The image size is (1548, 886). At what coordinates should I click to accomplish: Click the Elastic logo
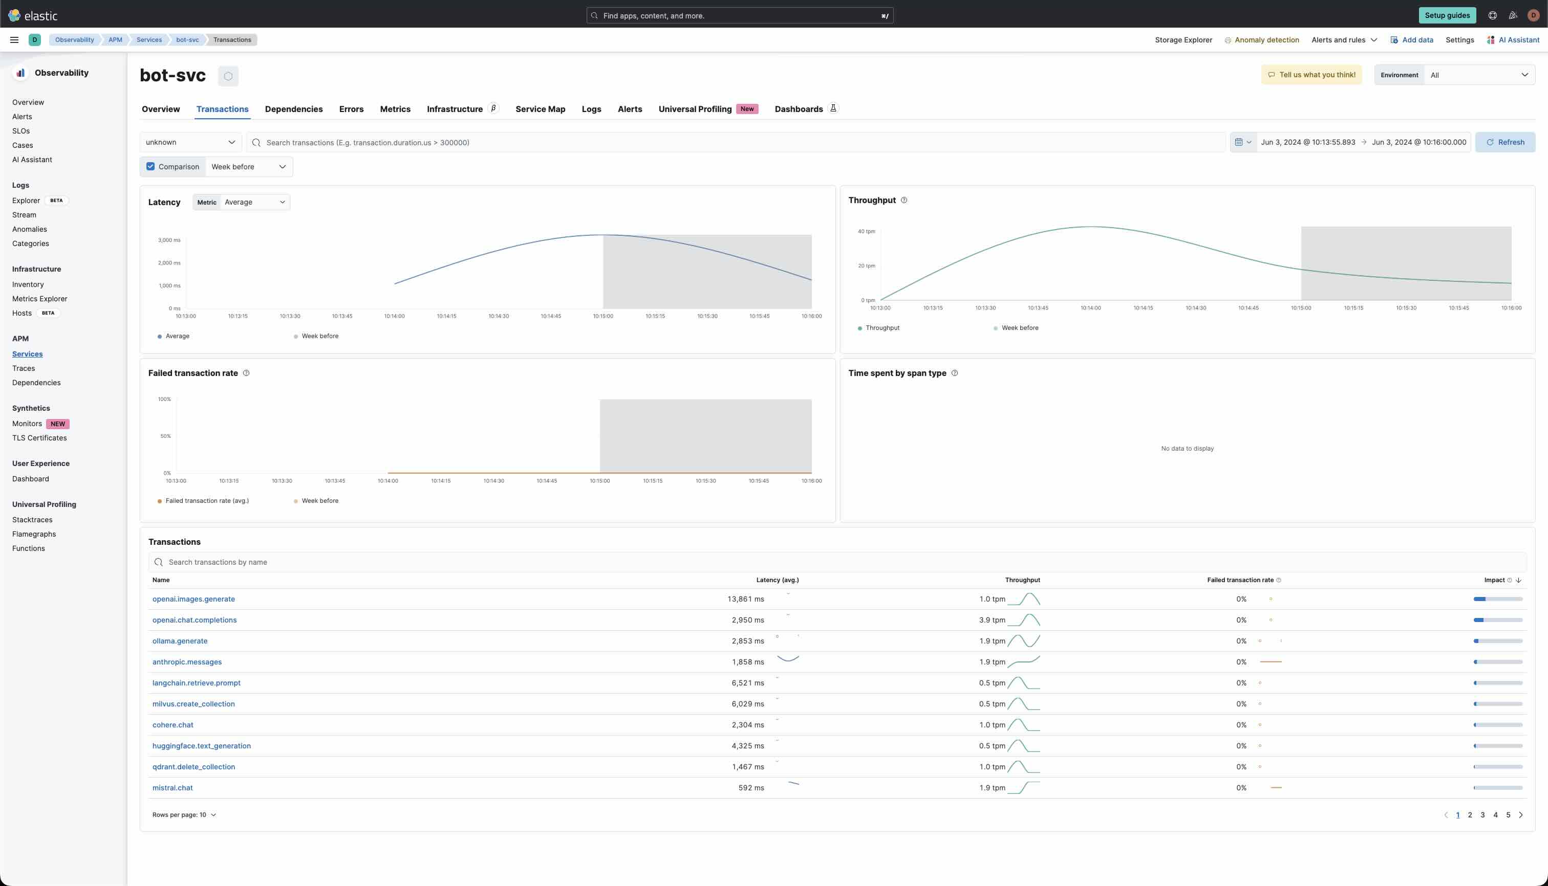click(32, 15)
